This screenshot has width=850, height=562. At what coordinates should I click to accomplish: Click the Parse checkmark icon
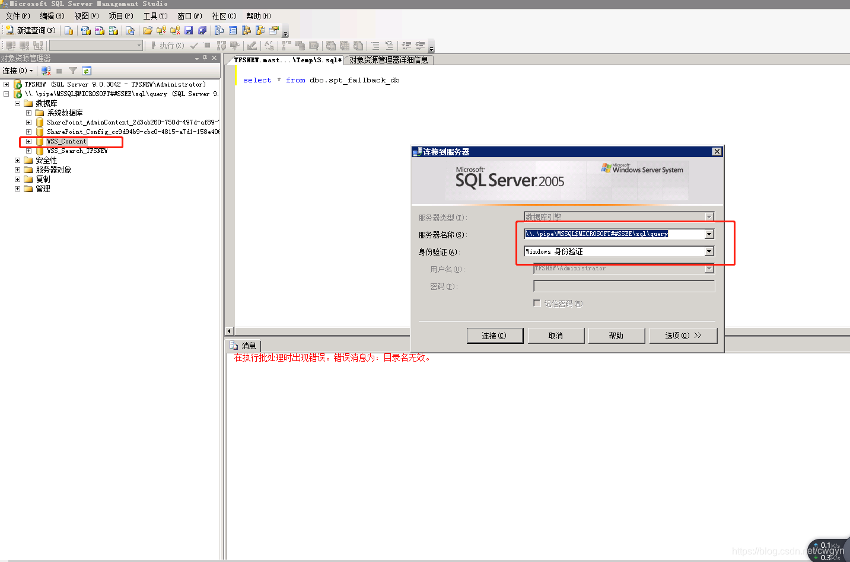[194, 46]
